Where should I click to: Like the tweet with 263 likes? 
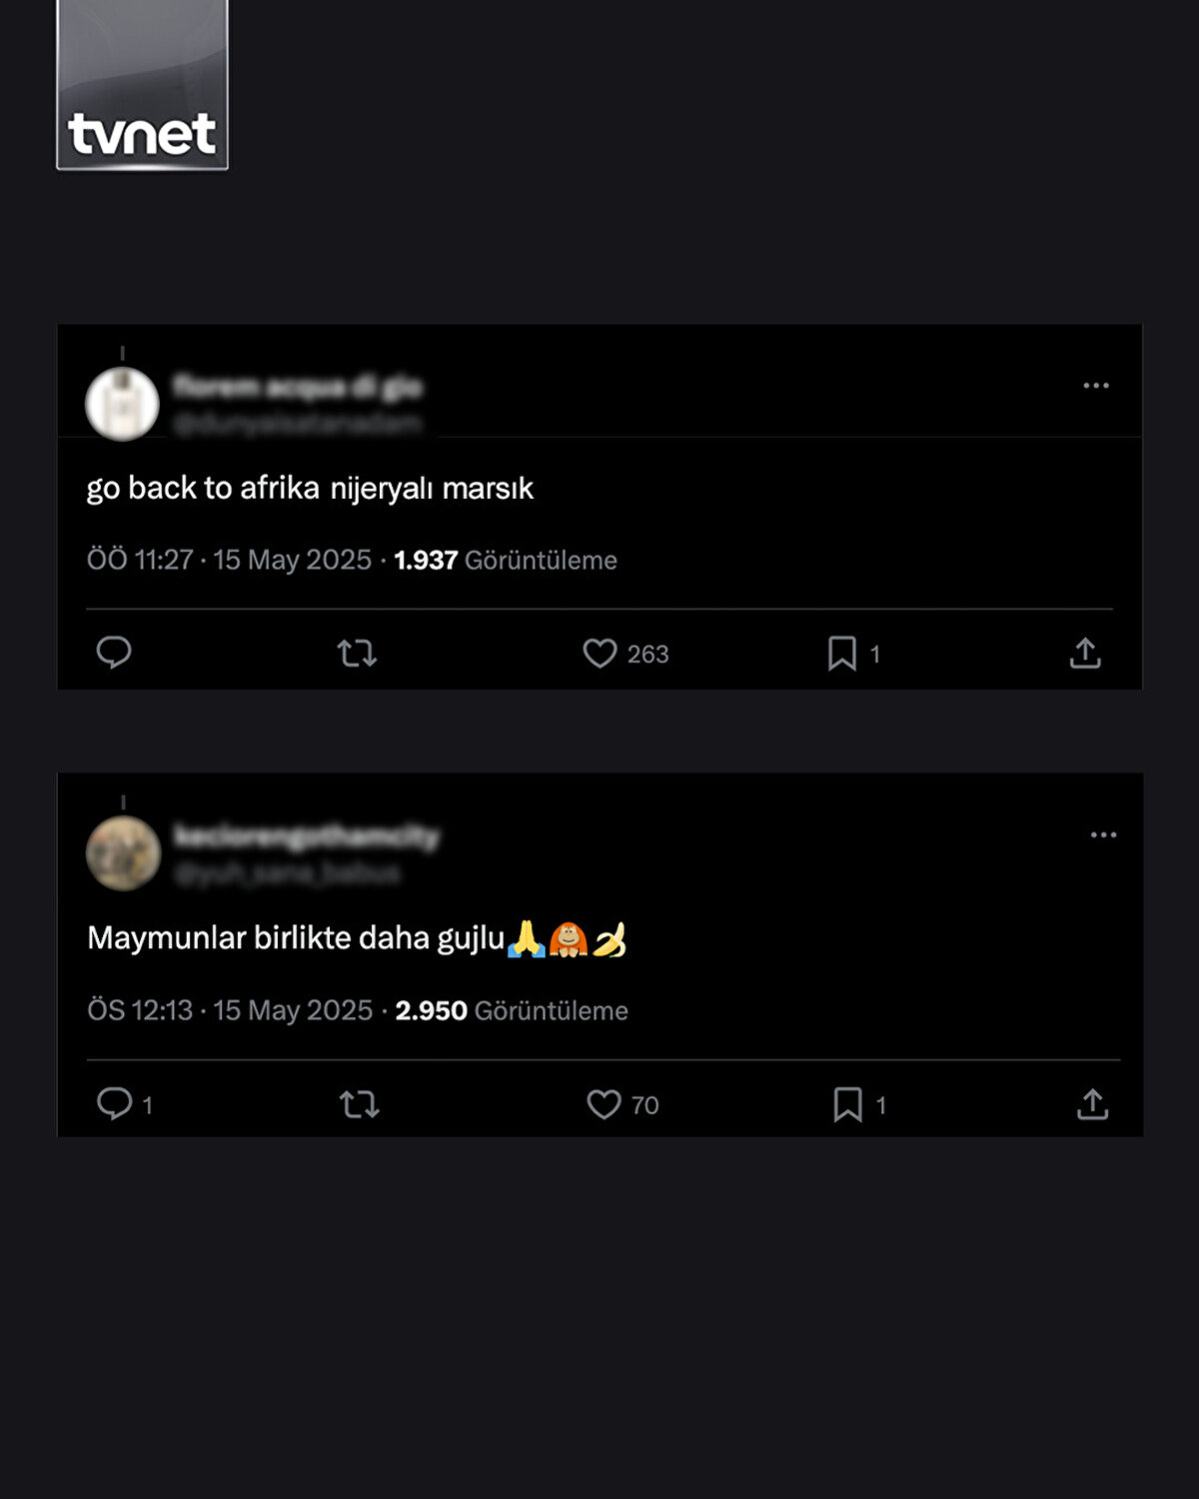[600, 654]
